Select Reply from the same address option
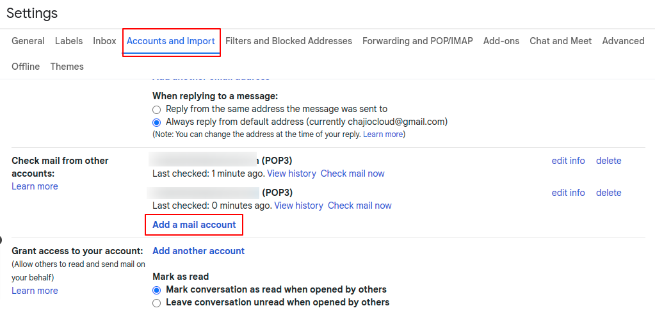Image resolution: width=655 pixels, height=315 pixels. click(157, 109)
